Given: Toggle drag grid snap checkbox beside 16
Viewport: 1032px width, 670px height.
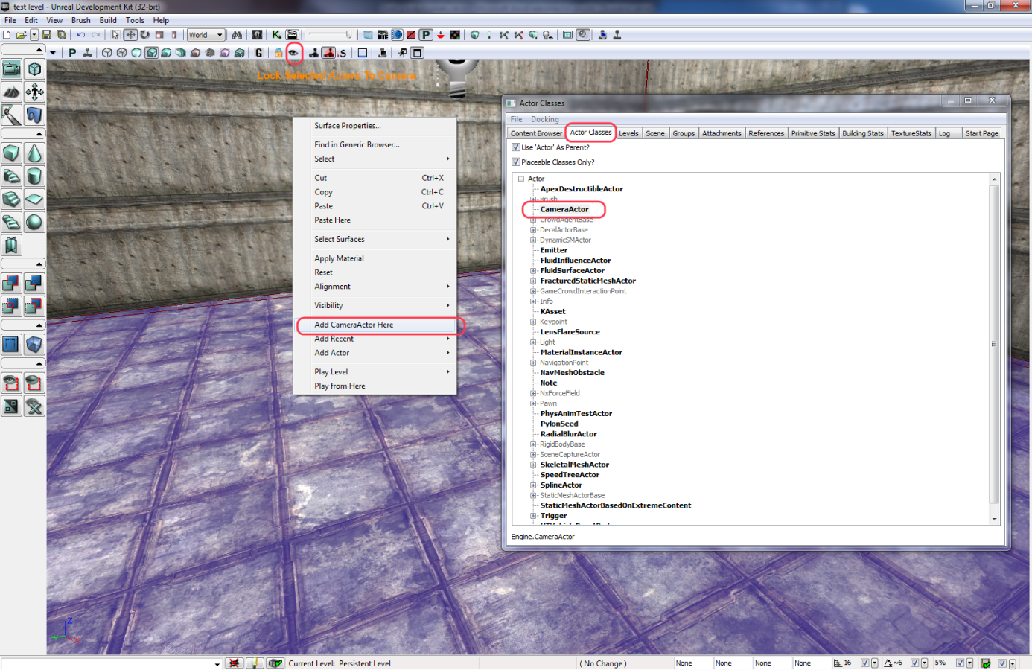Looking at the screenshot, I should point(864,663).
